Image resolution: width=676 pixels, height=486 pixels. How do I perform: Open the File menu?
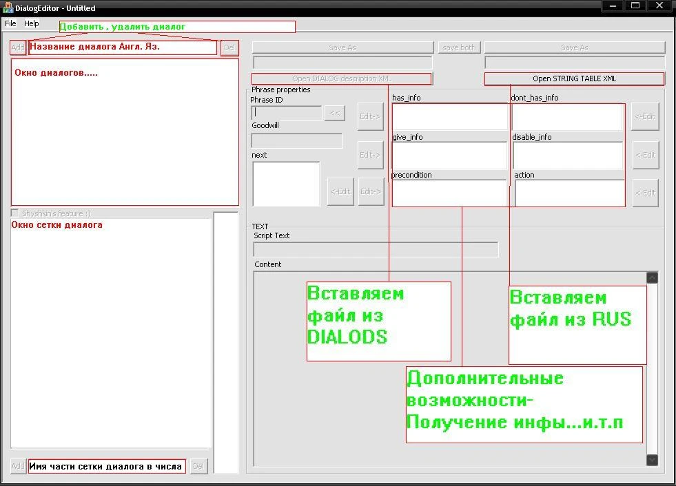(x=10, y=23)
